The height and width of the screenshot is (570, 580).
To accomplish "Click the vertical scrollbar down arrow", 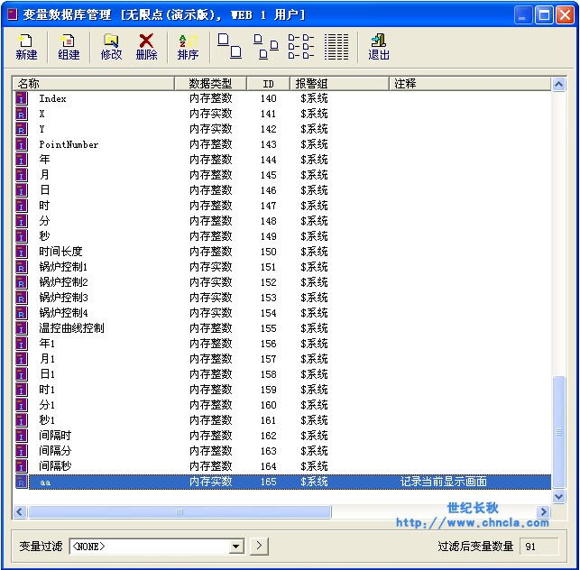I will click(x=558, y=496).
